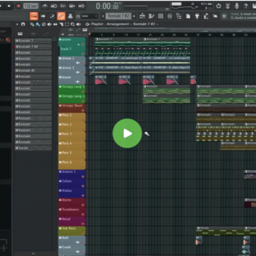Click the microphone icon in top toolbar

(237, 6)
